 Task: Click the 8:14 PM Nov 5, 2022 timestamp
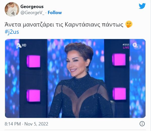pyautogui.click(x=26, y=124)
